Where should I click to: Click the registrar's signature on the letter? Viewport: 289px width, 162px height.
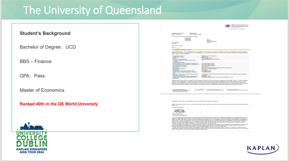[x=179, y=111]
